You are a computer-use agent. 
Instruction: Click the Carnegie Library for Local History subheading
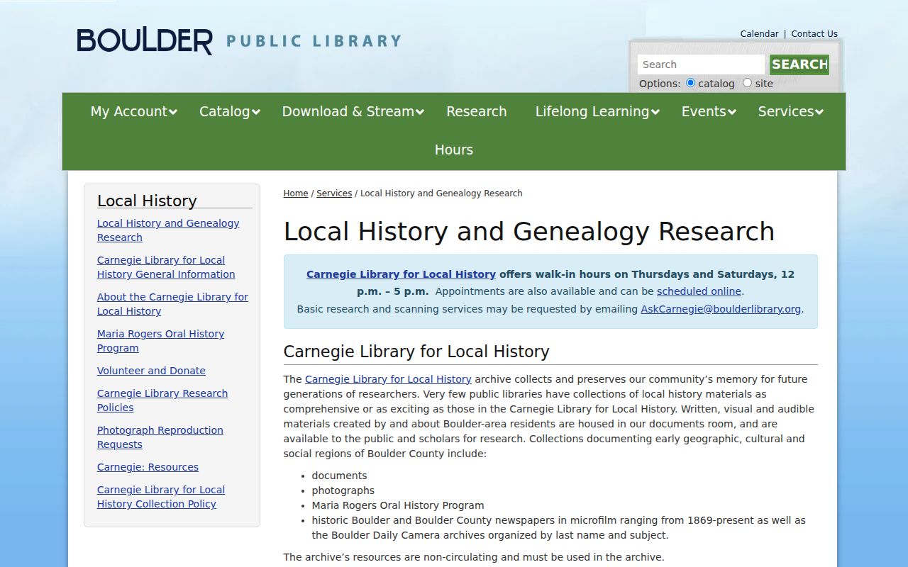[x=416, y=352]
